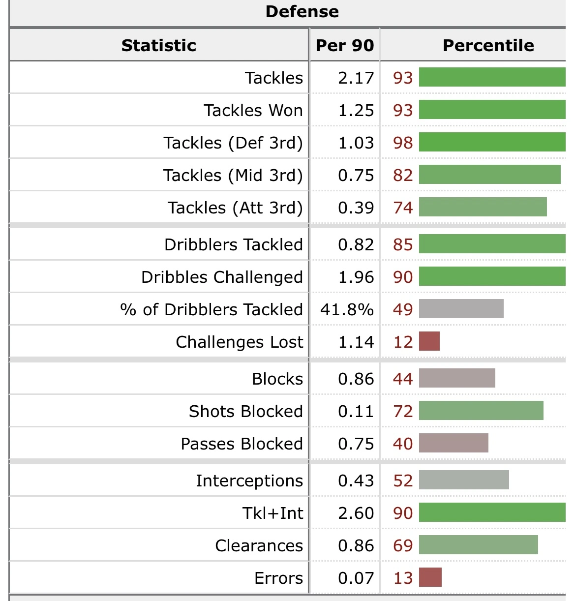Viewport: 575px width, 601px height.
Task: Click the Percentile column header
Action: pos(488,45)
